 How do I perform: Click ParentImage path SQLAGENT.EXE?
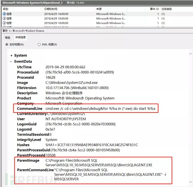point(99,163)
